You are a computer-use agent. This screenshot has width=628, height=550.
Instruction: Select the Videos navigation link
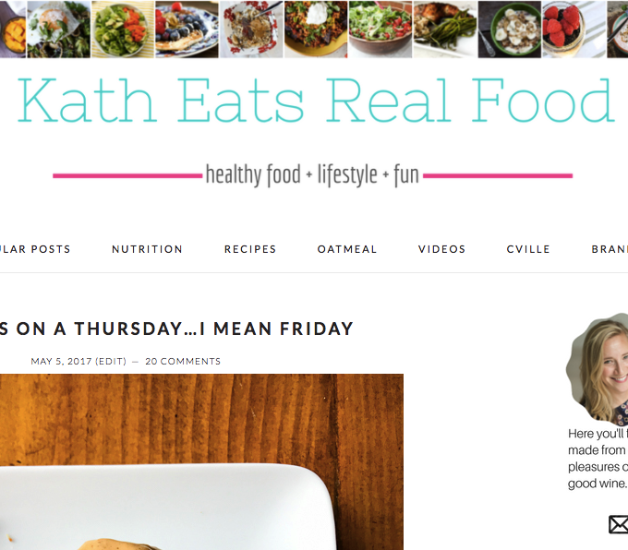[441, 249]
